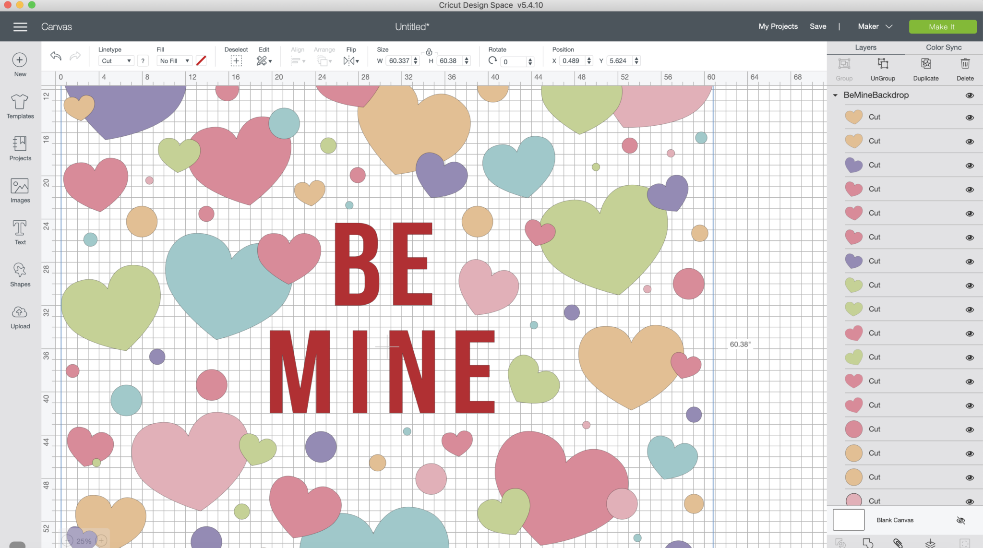Switch to the Color Sync tab
Screen dimensions: 983x548
pos(943,47)
